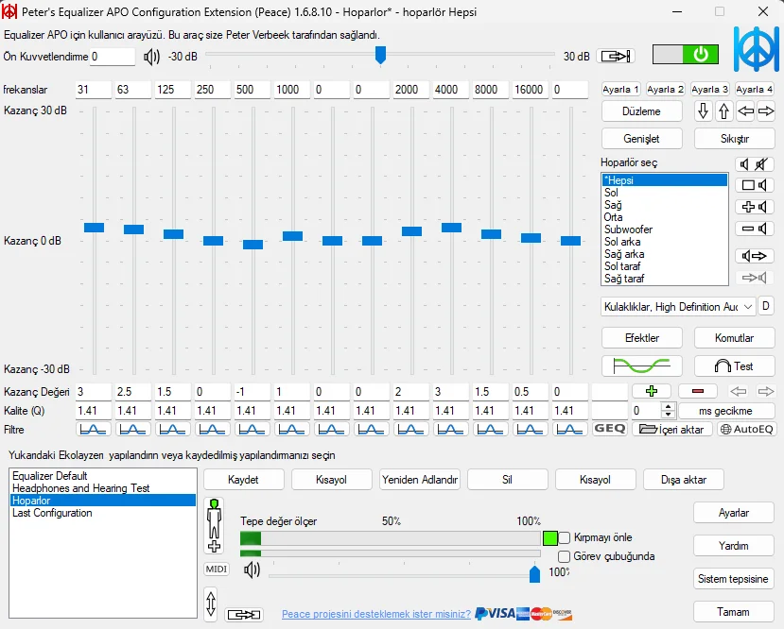Viewport: 784px width, 629px height.
Task: Click the Peace logo in top right
Action: coord(756,49)
